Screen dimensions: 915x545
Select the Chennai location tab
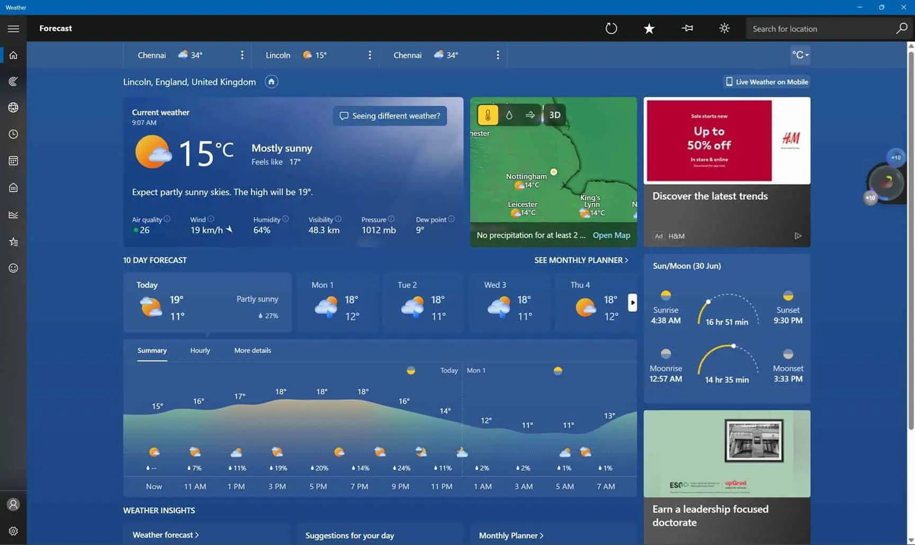click(151, 54)
